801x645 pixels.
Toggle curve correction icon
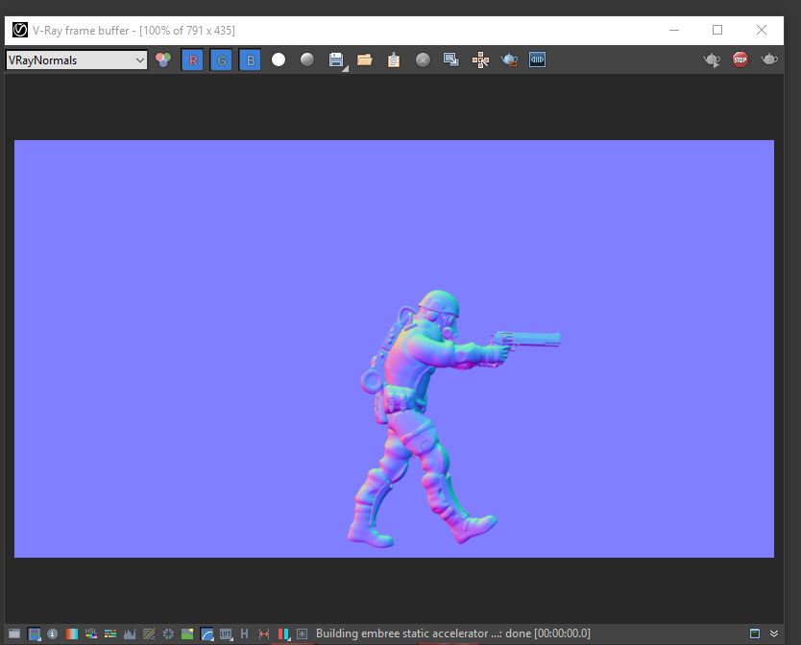pyautogui.click(x=149, y=633)
